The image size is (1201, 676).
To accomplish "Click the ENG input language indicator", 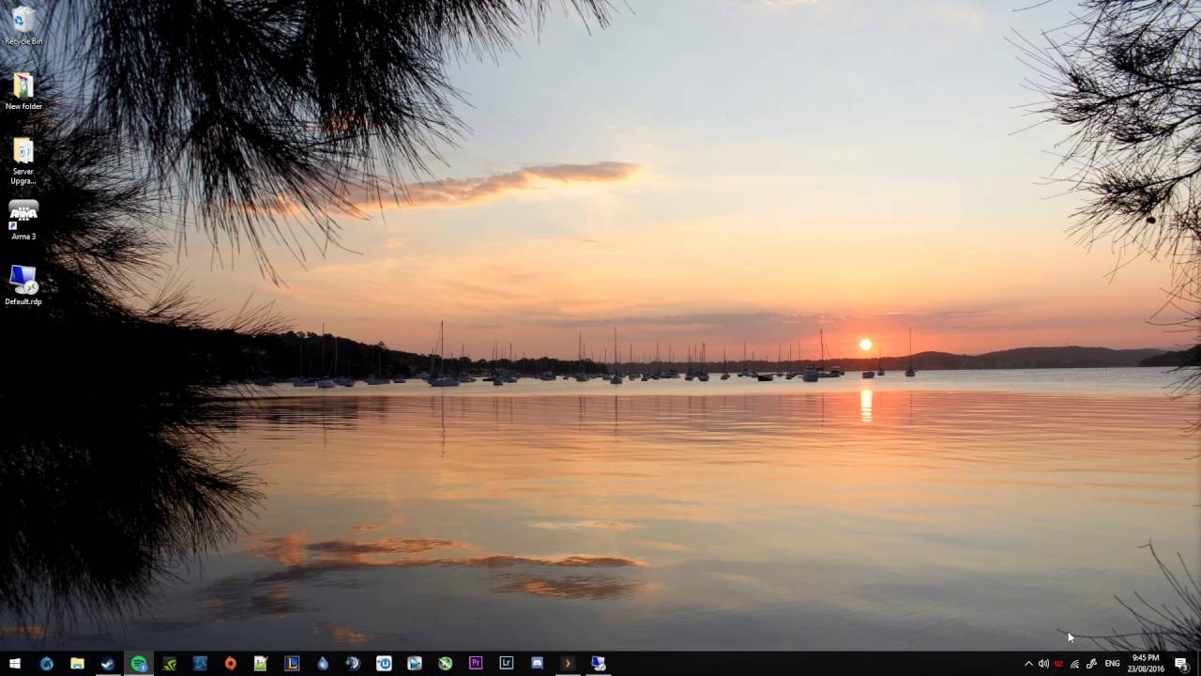I will (1112, 664).
